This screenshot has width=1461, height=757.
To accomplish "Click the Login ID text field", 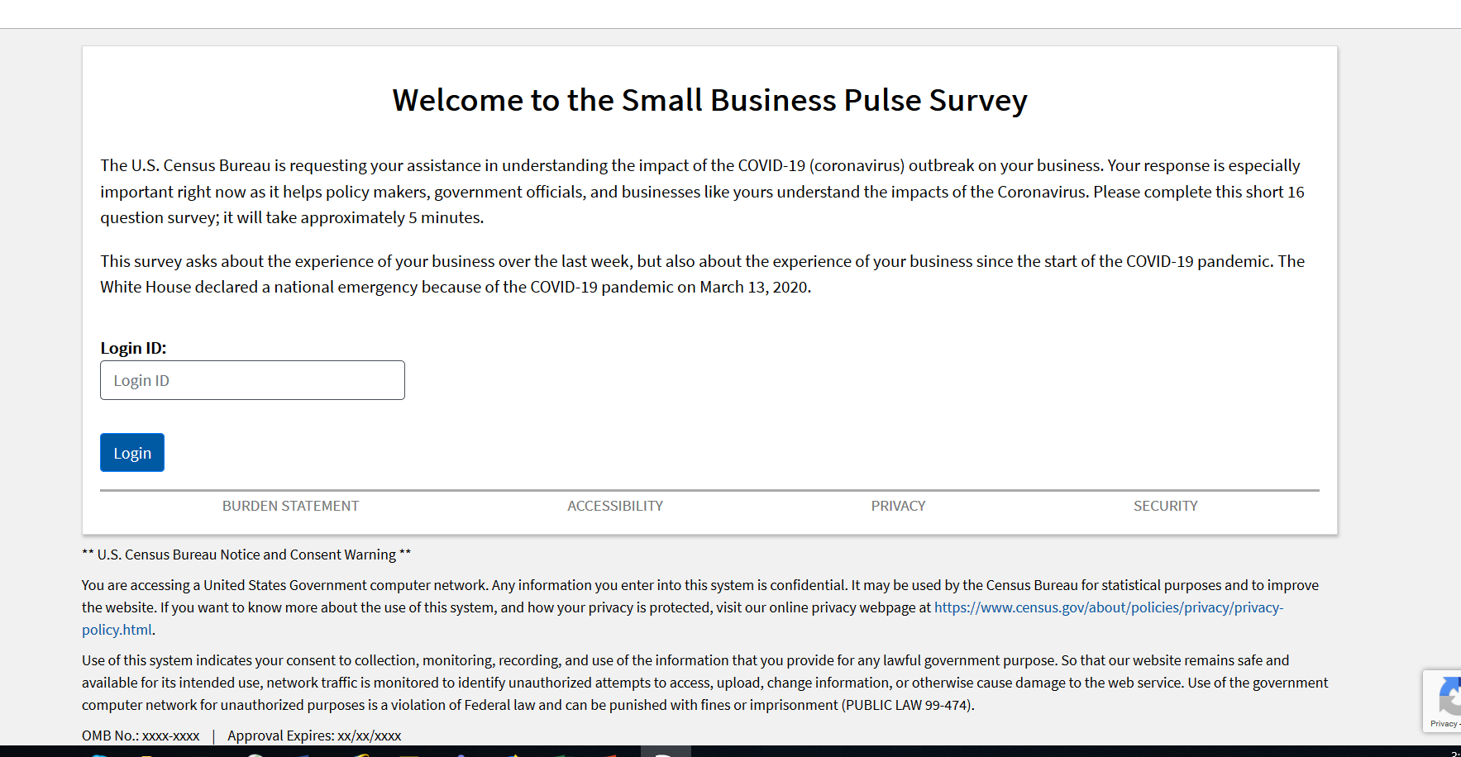I will pyautogui.click(x=252, y=380).
